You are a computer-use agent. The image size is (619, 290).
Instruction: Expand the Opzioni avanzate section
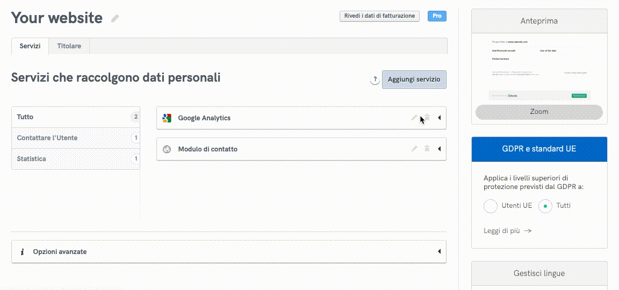pyautogui.click(x=439, y=251)
